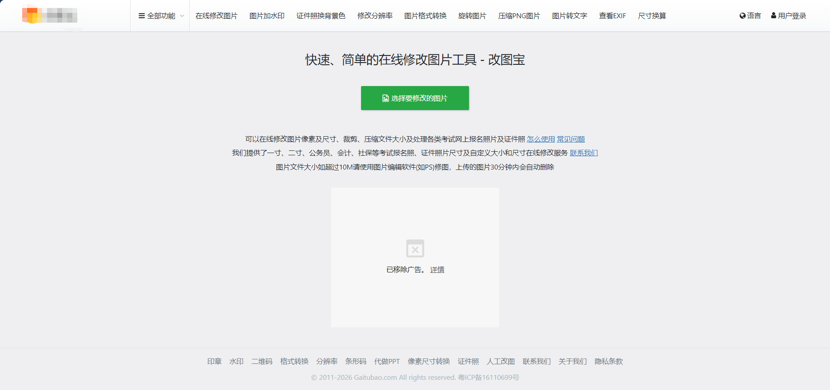Open the 常见问题 link
The height and width of the screenshot is (390, 830).
[x=571, y=139]
